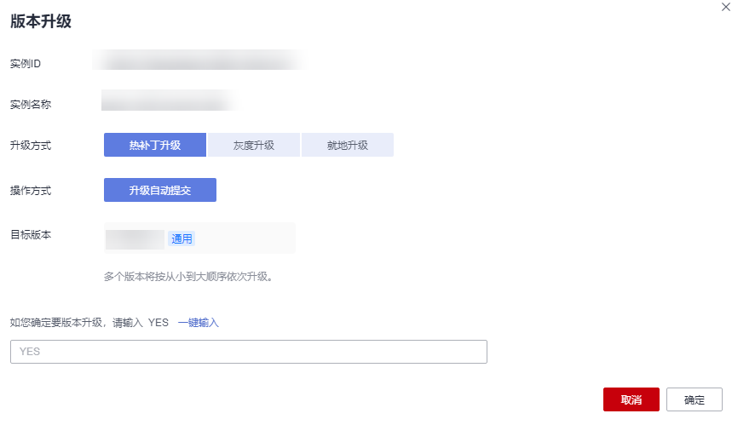Click the 通用 tag in target version

[182, 238]
